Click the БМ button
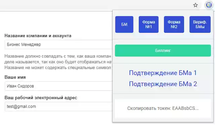The height and width of the screenshot is (134, 215). click(x=124, y=24)
